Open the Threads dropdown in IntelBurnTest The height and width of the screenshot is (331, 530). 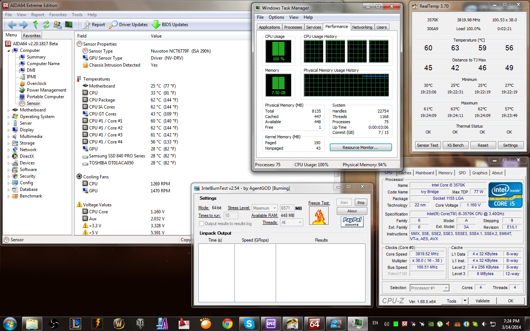291,223
